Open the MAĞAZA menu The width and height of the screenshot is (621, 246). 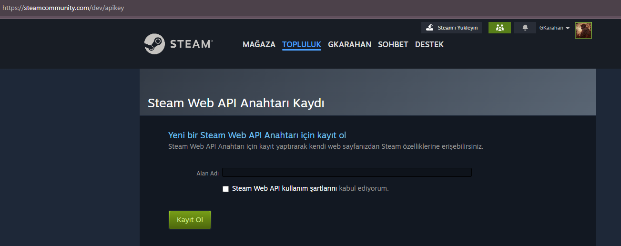click(x=259, y=44)
